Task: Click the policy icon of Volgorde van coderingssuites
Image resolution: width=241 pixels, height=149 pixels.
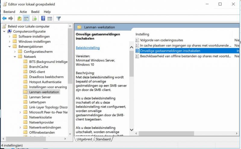Action: (x=137, y=40)
